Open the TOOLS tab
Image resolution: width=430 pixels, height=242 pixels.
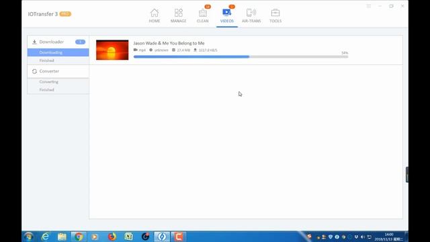click(275, 15)
